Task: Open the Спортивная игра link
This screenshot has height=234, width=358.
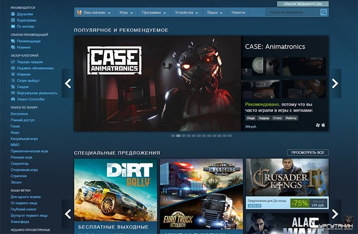Action: pos(24,170)
